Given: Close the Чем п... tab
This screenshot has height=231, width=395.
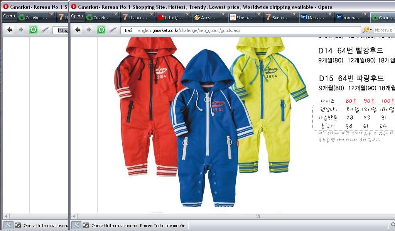Looking at the screenshot, I should [259, 14].
